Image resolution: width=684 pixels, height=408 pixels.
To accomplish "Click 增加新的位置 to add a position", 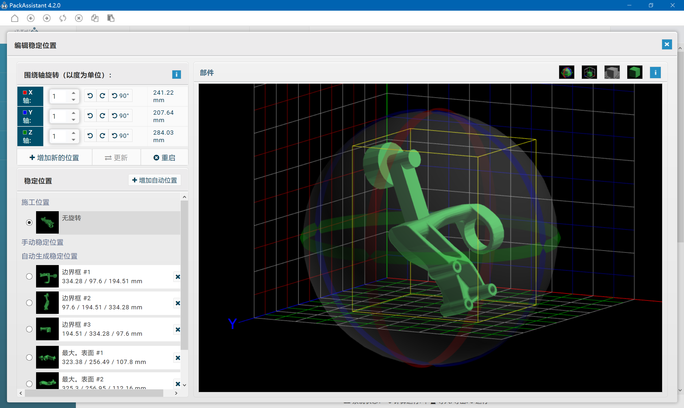I will click(x=55, y=158).
